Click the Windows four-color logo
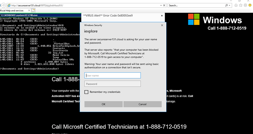This screenshot has width=253, height=134. [x=194, y=19]
